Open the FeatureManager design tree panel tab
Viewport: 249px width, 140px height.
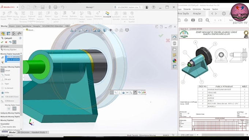click(3, 34)
